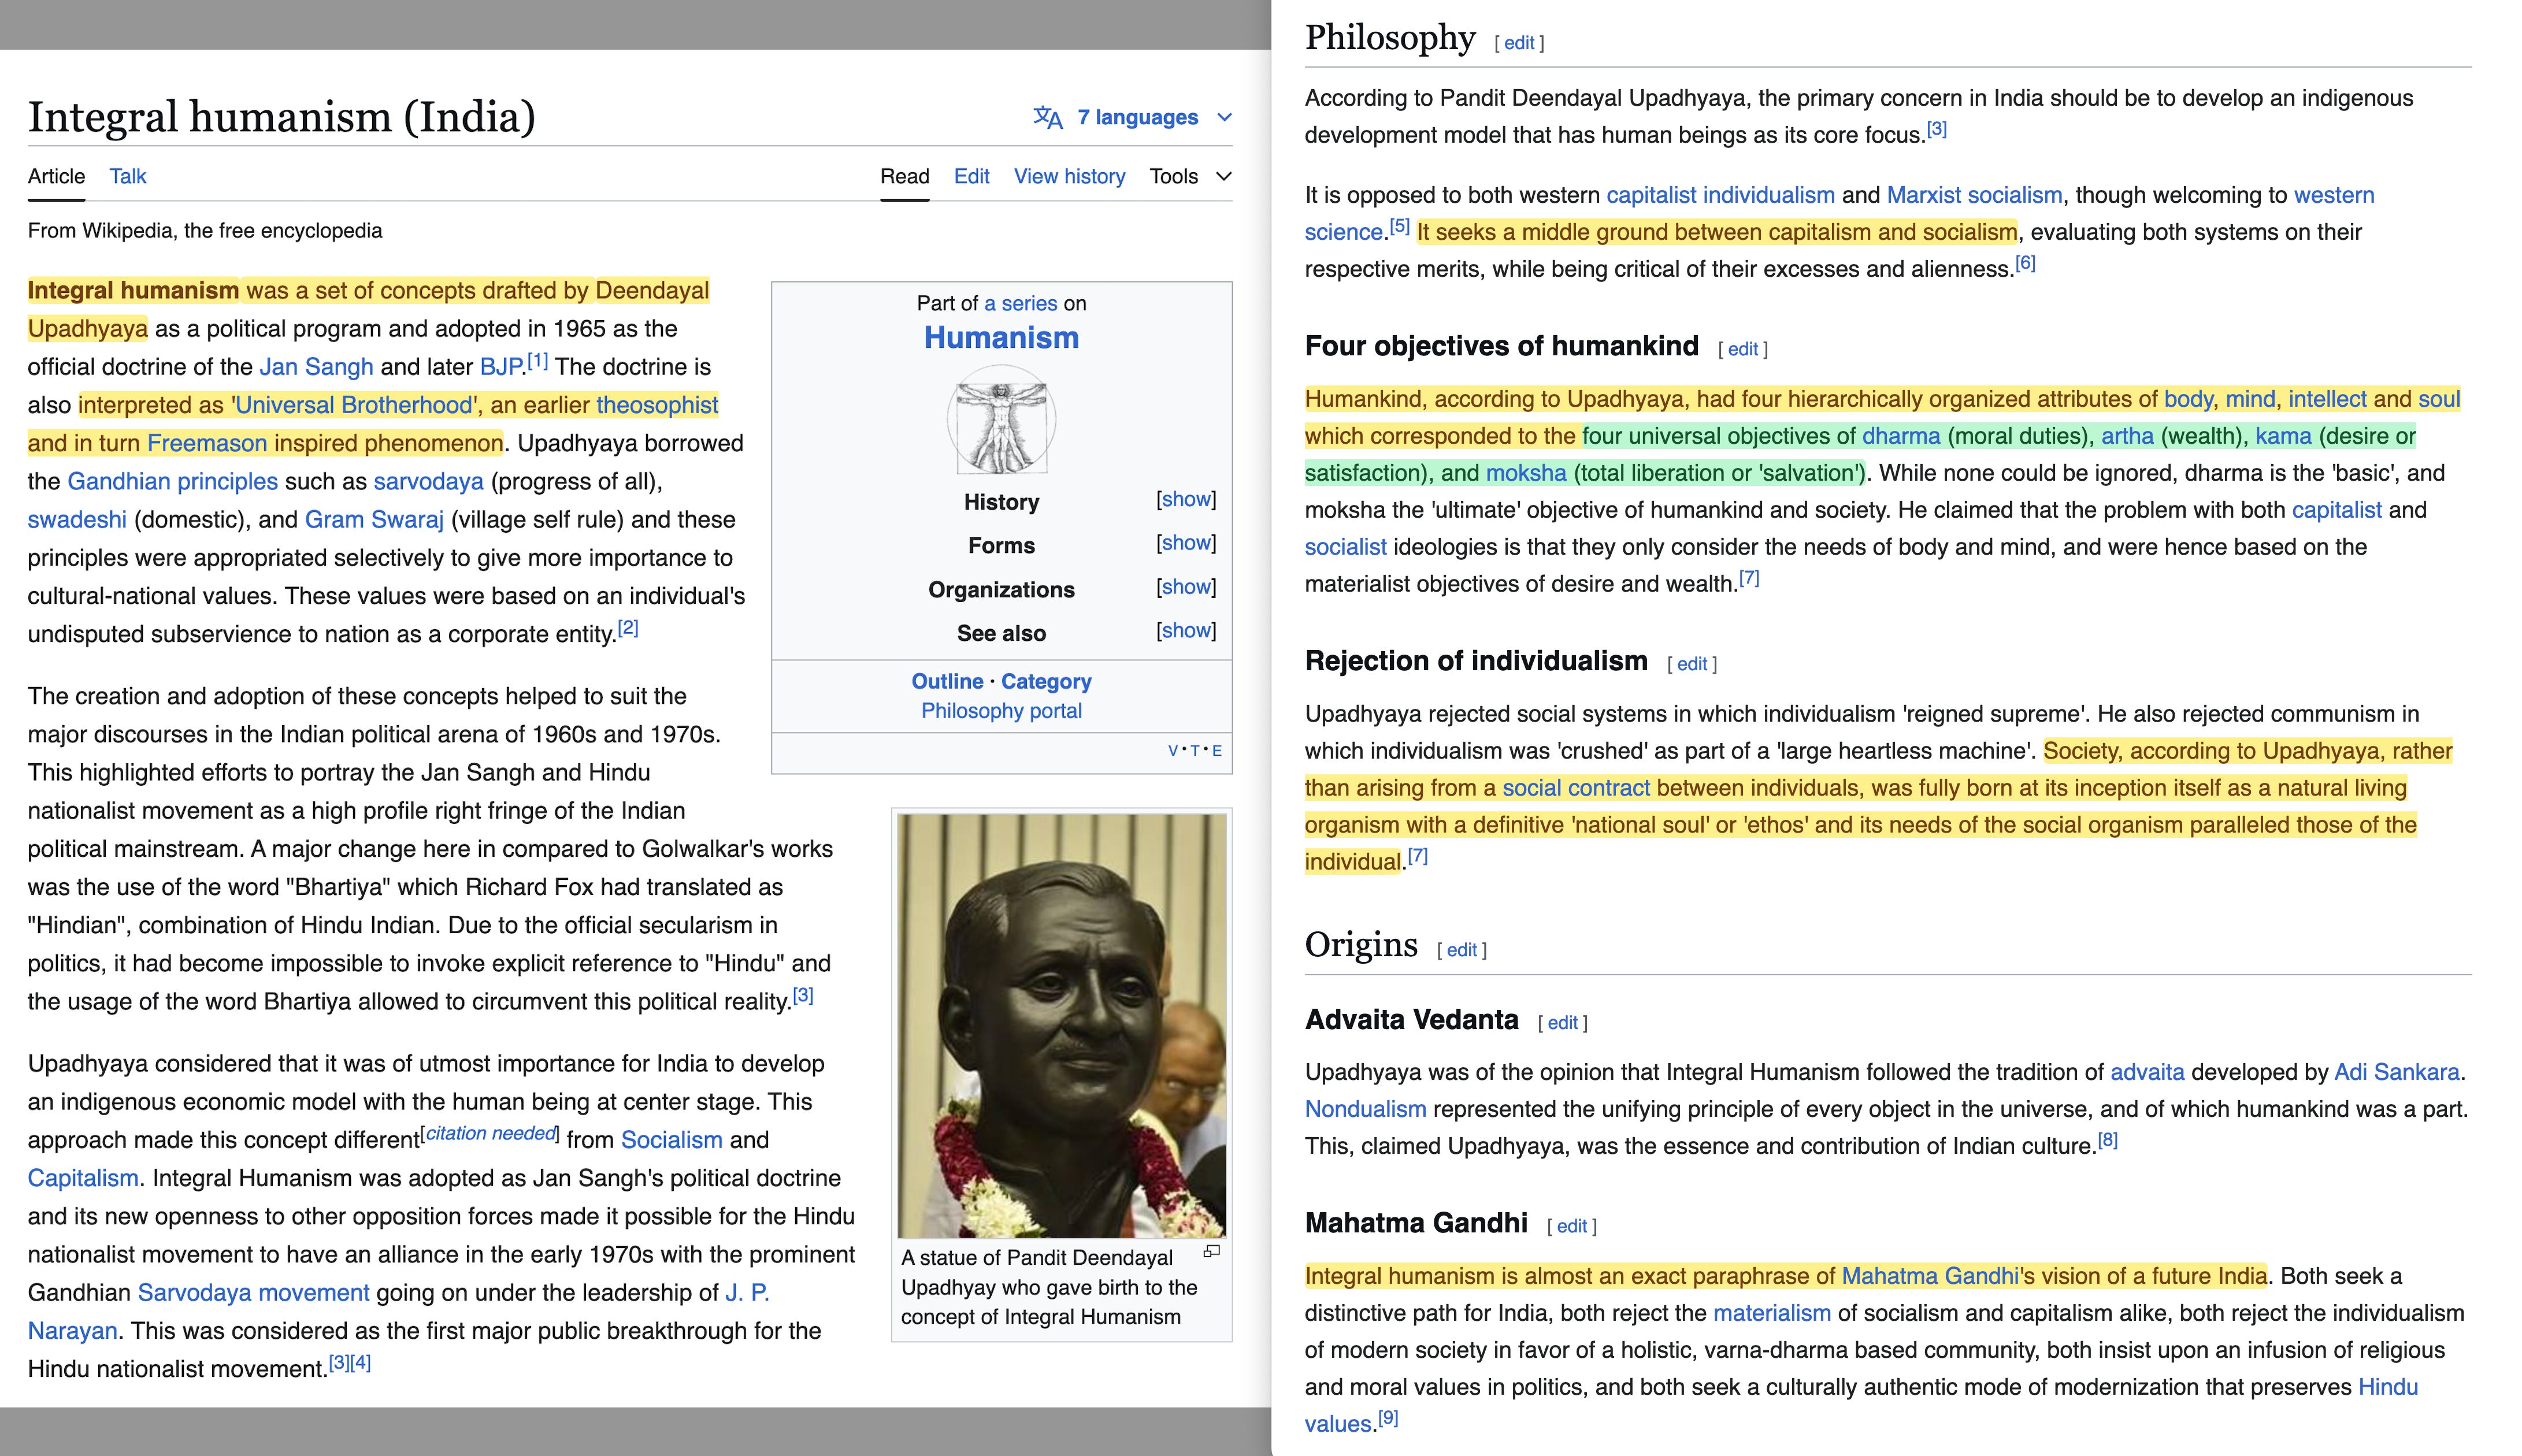Open the Mahatma Gandhi inline link

[1930, 1276]
